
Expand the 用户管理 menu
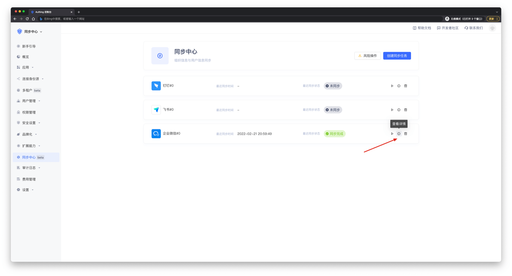point(29,101)
